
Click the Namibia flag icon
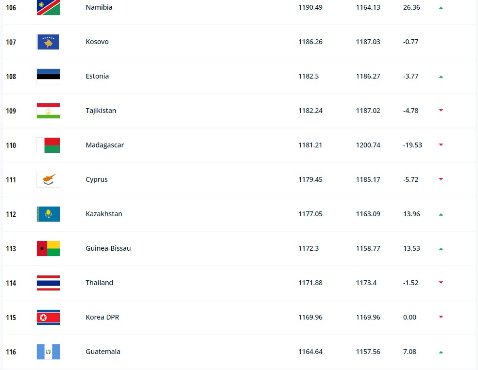tap(48, 7)
